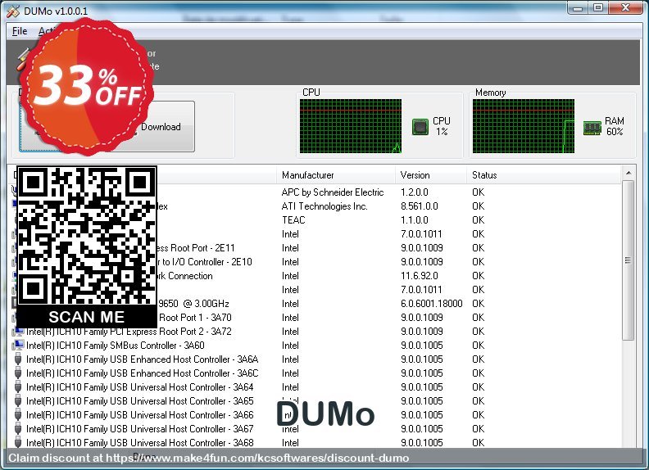Screen dimensions: 649x470
Task: Click the USB icon of Enhanced Host Controller - 3A6A
Action: (x=18, y=359)
